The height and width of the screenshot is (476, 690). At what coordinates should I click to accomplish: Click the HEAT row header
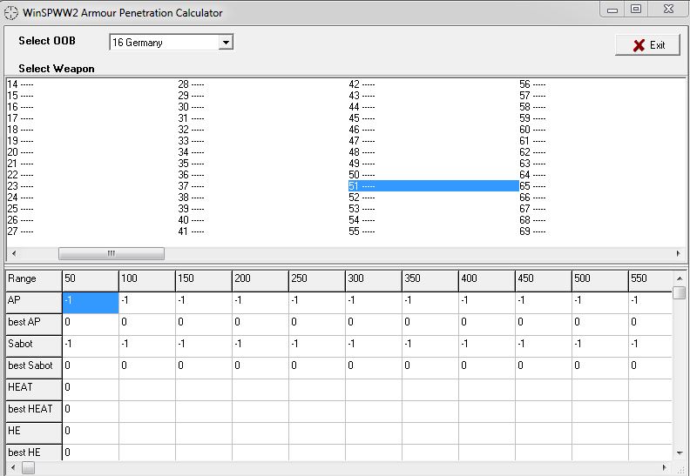click(33, 388)
